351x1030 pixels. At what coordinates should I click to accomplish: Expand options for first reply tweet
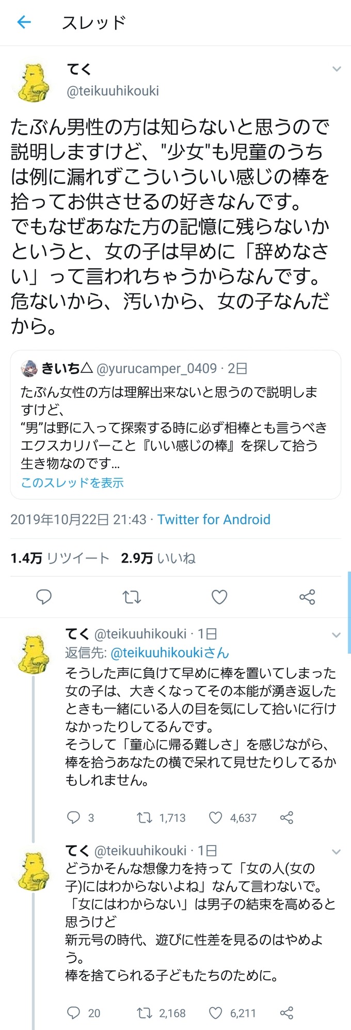point(337,635)
